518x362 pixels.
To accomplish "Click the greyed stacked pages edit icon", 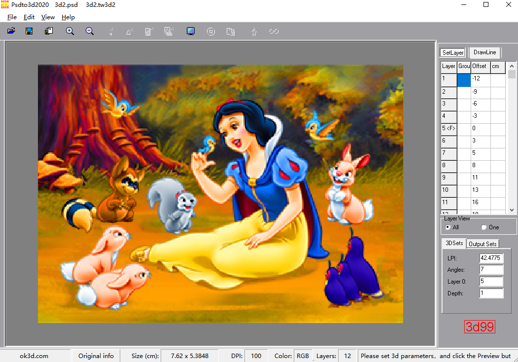I will tap(169, 32).
